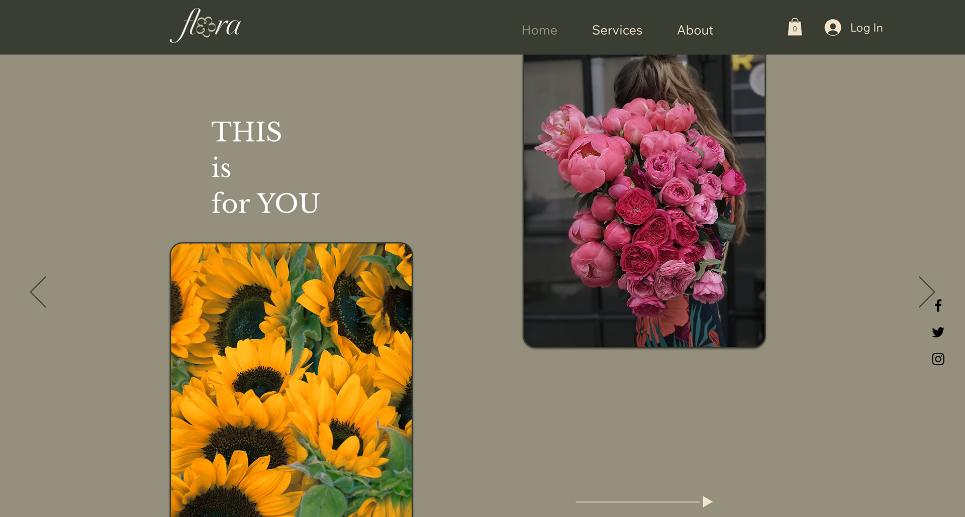Select the Home menu item
This screenshot has width=965, height=517.
[539, 30]
